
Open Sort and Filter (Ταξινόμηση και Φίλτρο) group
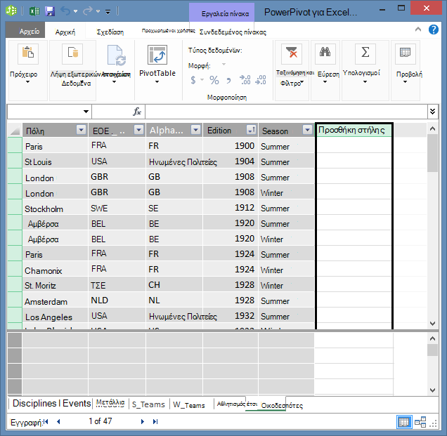(292, 70)
